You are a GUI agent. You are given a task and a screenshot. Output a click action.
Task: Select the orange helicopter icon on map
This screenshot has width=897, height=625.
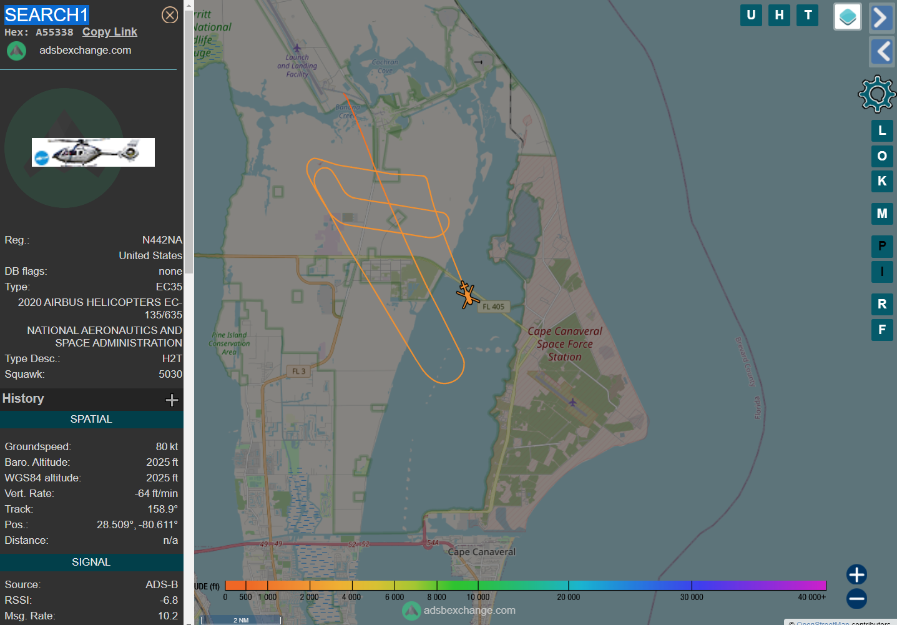click(x=467, y=295)
